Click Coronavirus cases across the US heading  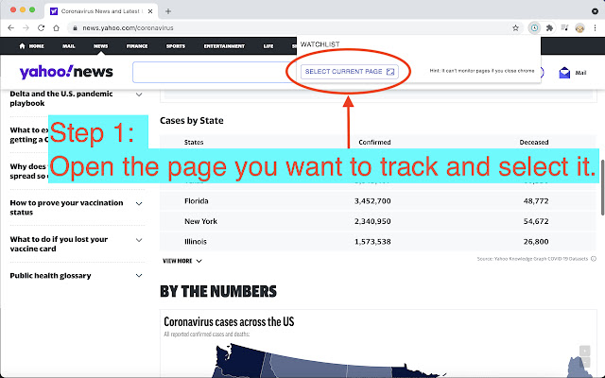(229, 321)
